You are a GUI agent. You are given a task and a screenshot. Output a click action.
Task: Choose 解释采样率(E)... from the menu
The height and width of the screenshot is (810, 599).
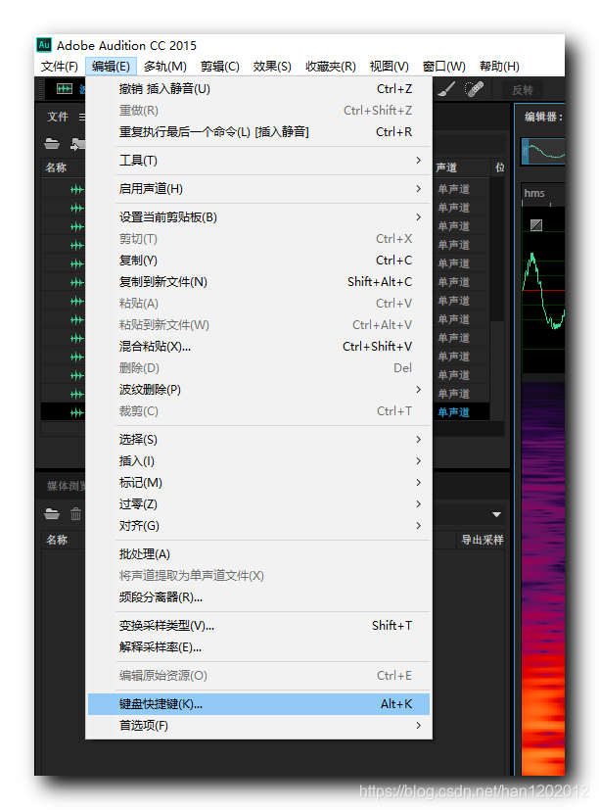coord(258,647)
